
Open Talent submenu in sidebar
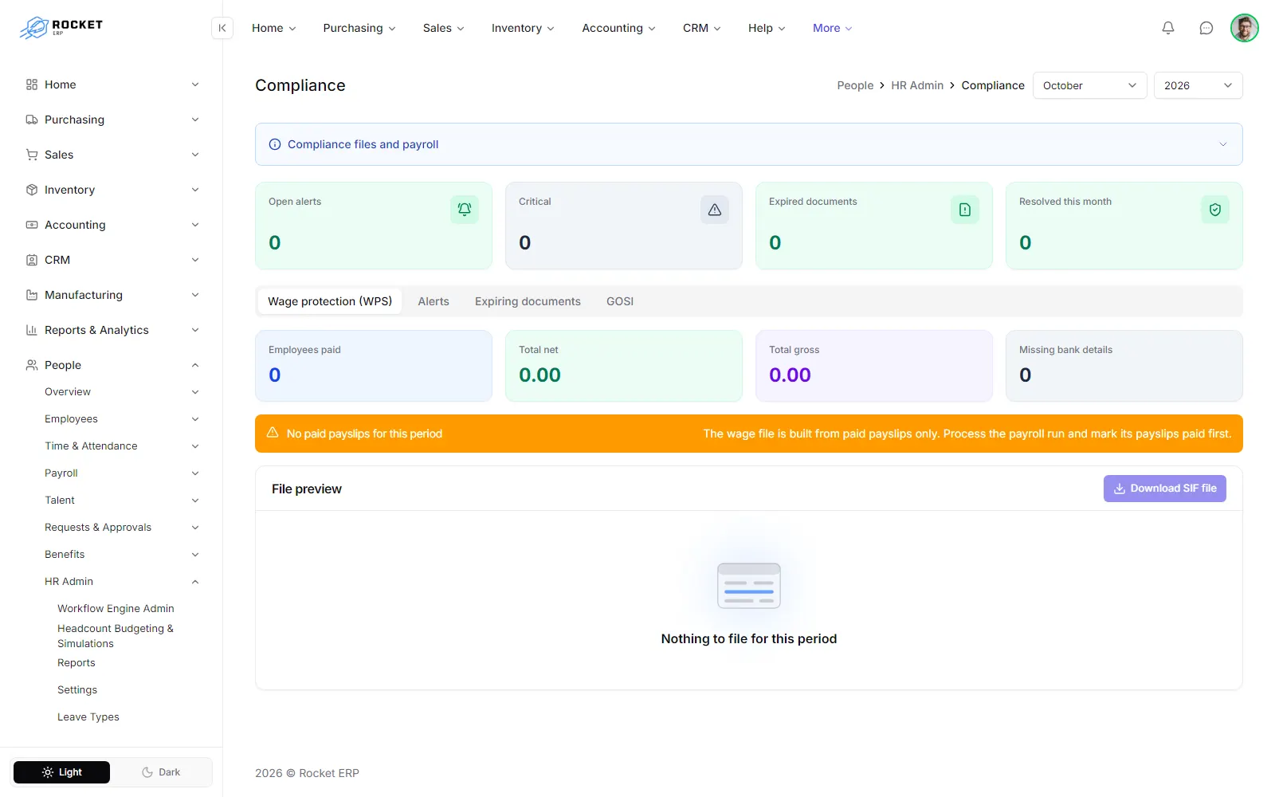coord(121,501)
